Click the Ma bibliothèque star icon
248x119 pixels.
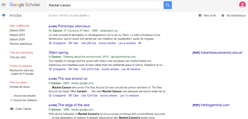coord(223,16)
